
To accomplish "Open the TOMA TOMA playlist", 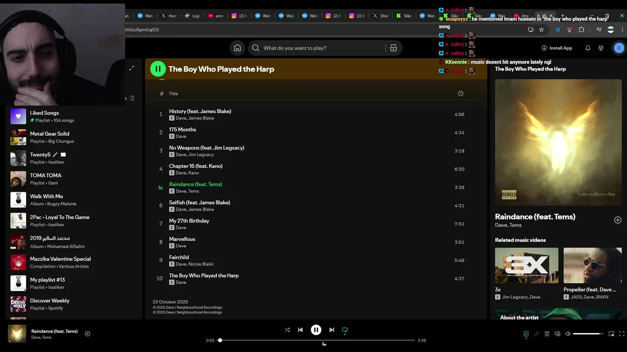I will [73, 179].
